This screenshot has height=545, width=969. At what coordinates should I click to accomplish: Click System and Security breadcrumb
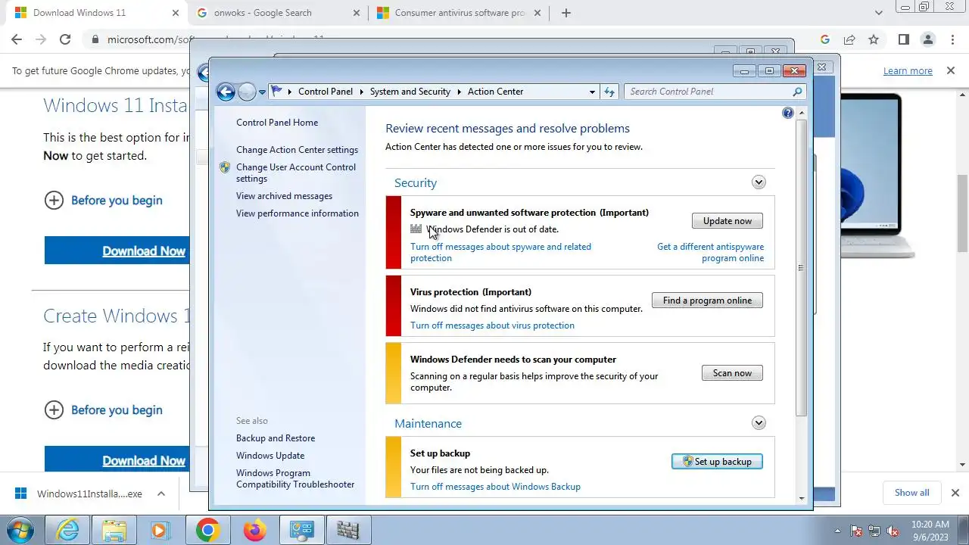410,92
